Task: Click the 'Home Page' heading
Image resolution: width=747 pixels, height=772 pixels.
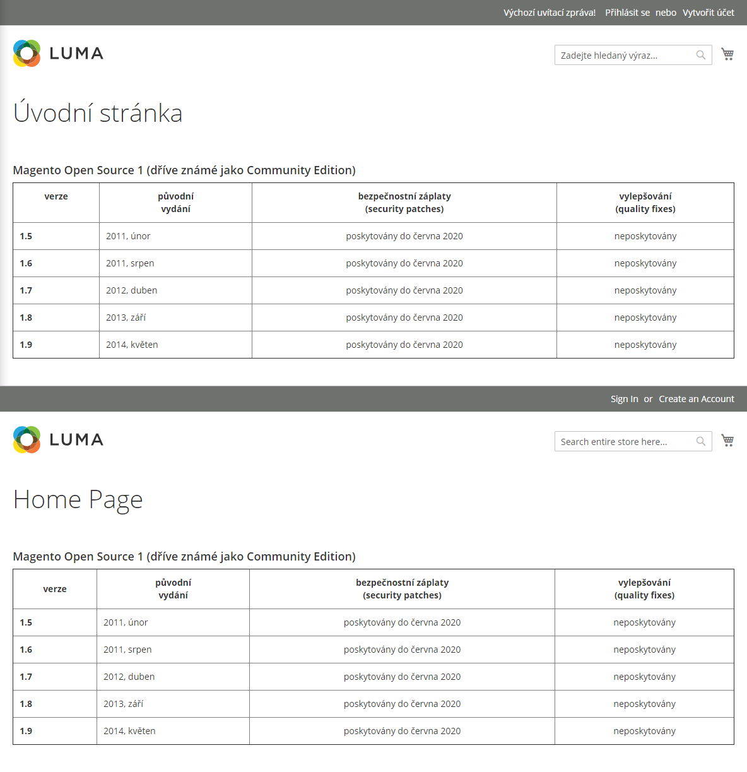Action: 78,499
